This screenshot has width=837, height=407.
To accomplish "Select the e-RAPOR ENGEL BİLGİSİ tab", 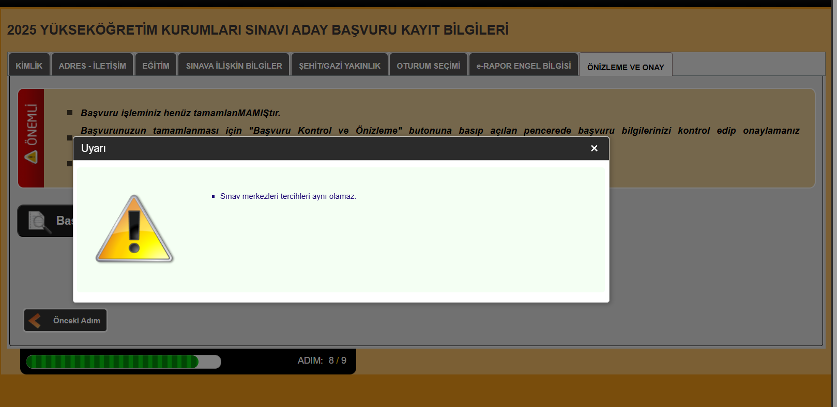I will pos(524,65).
